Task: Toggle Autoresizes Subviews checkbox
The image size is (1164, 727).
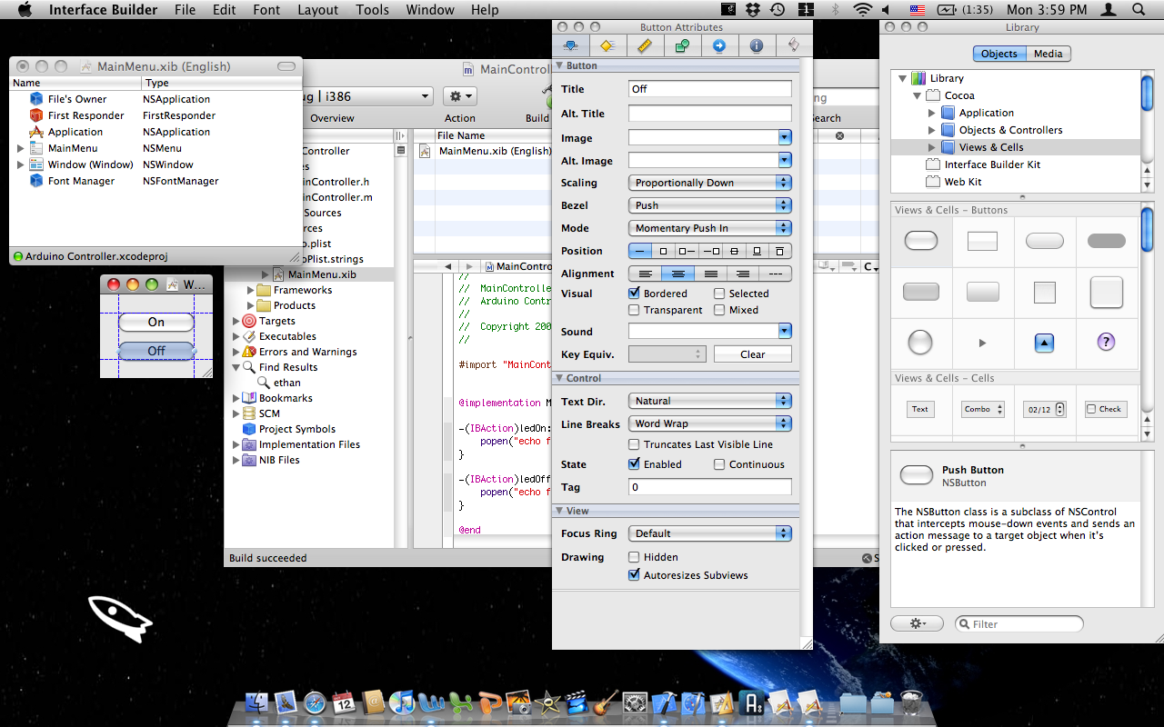Action: pos(635,575)
